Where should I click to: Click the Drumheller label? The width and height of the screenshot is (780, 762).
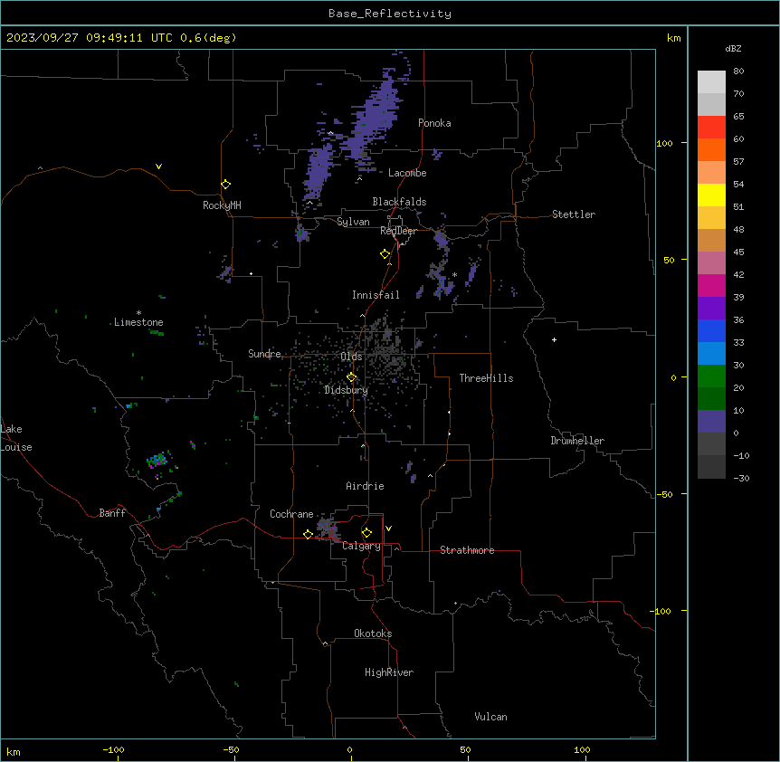tap(577, 441)
